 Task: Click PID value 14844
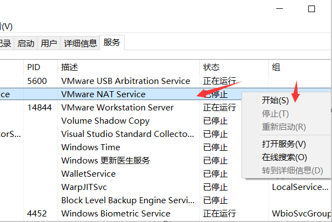[x=39, y=108]
